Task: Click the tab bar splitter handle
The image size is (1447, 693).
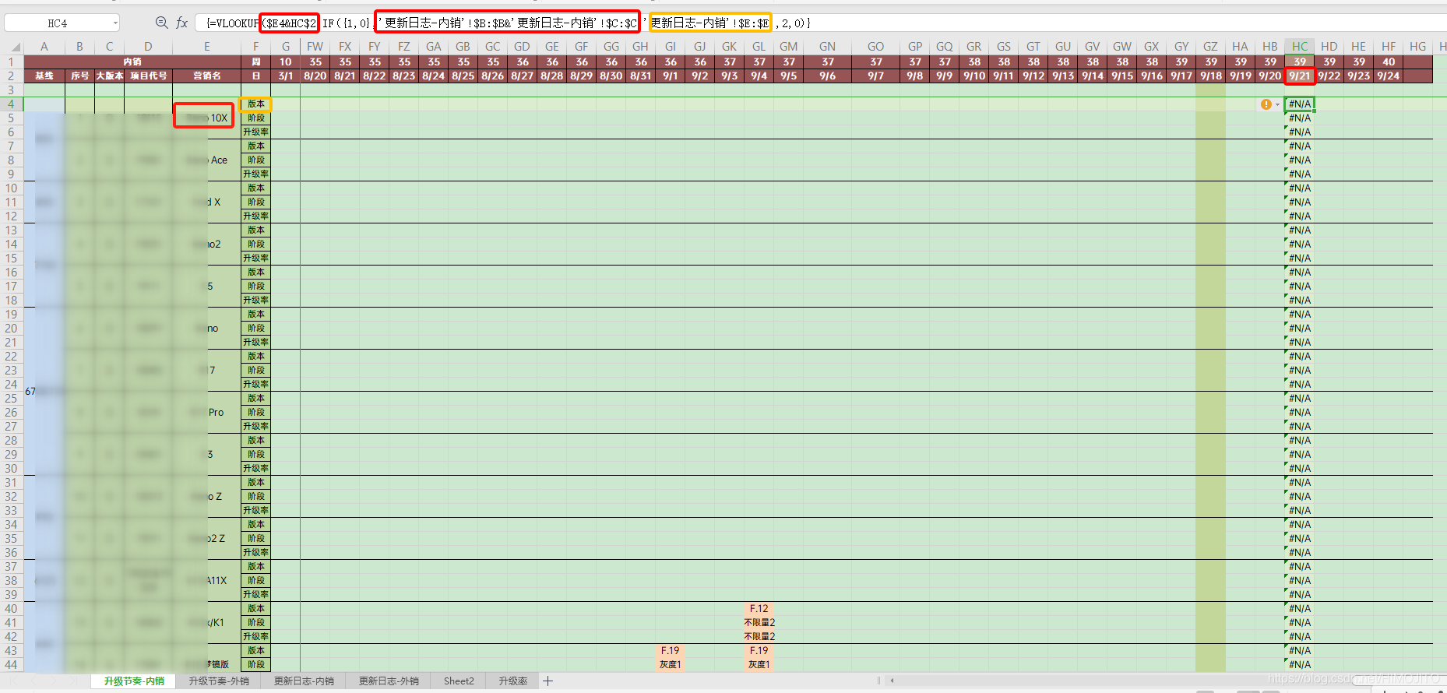Action: click(878, 681)
